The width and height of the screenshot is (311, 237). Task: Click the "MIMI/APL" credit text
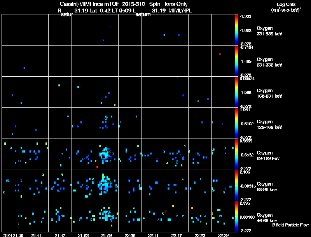pyautogui.click(x=180, y=11)
